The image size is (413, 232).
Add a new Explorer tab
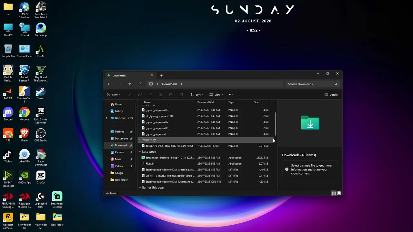(161, 76)
